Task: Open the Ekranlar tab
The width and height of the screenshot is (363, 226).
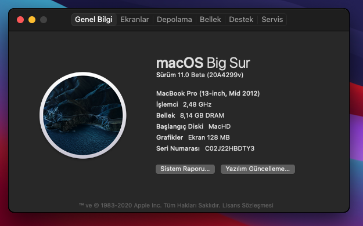Action: coord(135,20)
